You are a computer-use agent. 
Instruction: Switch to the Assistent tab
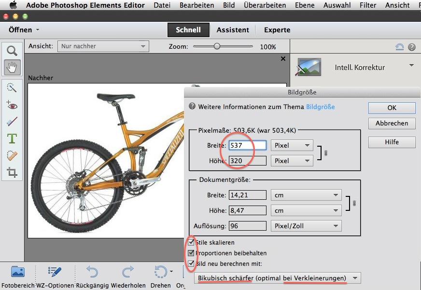coord(233,30)
